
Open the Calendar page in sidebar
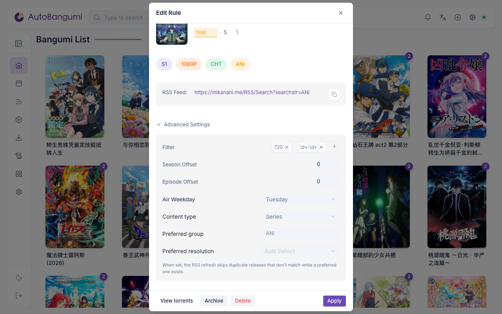(19, 84)
